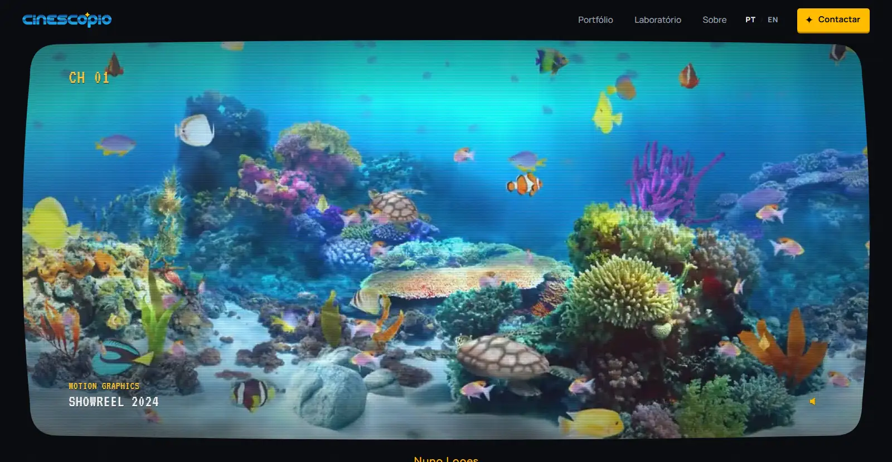Switch the language to PT
Image resolution: width=892 pixels, height=462 pixels.
(x=750, y=20)
